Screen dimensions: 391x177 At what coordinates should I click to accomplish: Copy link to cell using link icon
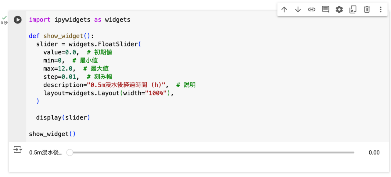312,10
